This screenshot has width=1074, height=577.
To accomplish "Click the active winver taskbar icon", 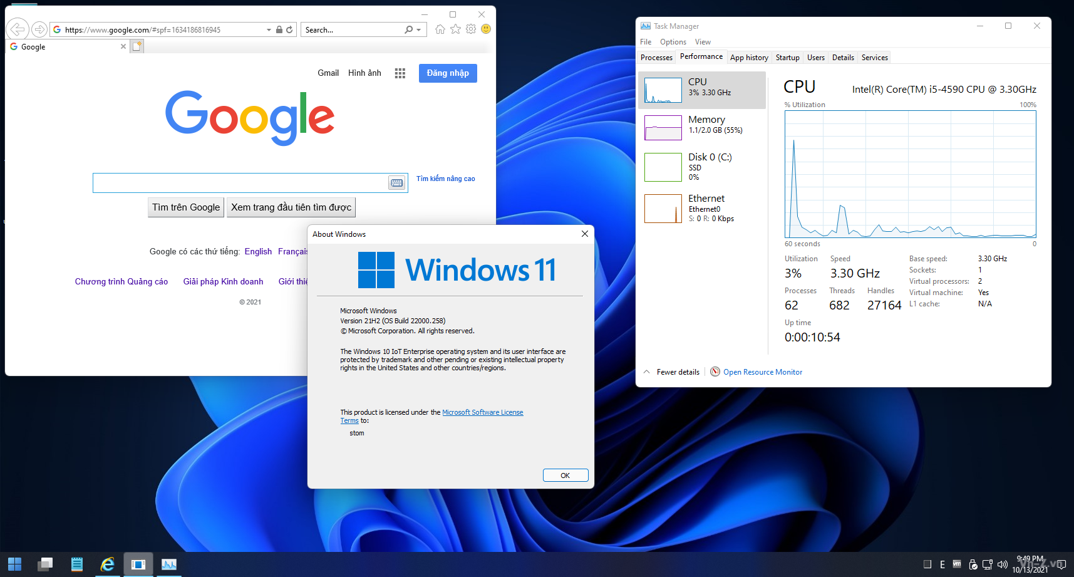I will pyautogui.click(x=138, y=564).
